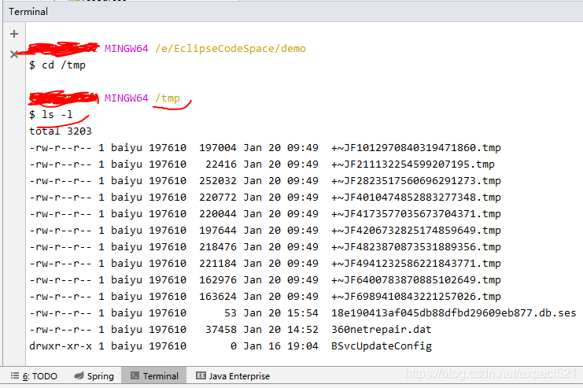
Task: Add a new terminal session with plus icon
Action: click(14, 34)
